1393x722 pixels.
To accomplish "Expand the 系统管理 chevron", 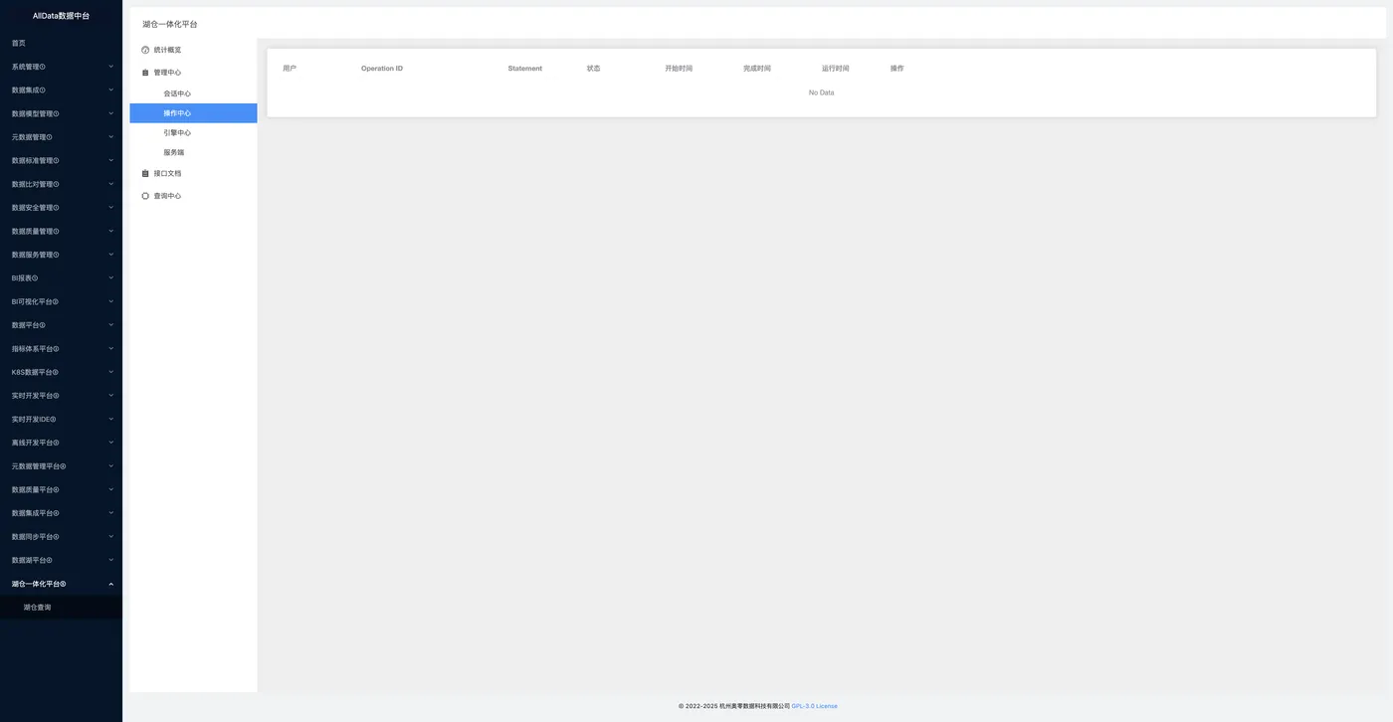I will [x=110, y=67].
